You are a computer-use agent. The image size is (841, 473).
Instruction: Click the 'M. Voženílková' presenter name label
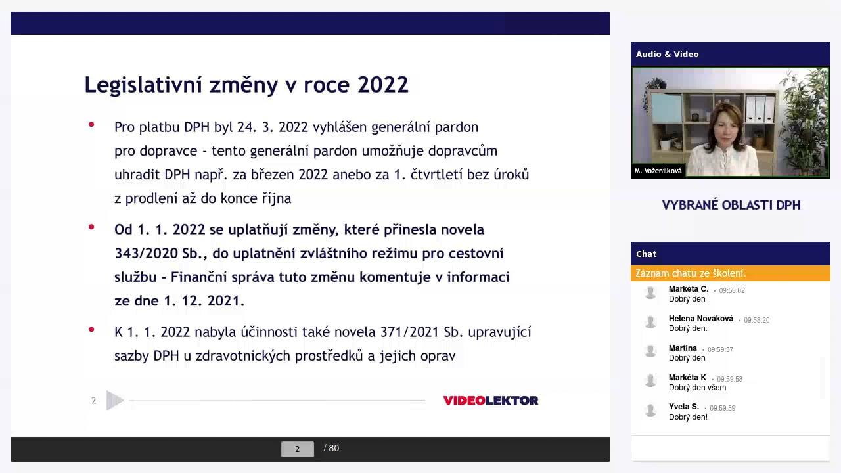(x=658, y=171)
